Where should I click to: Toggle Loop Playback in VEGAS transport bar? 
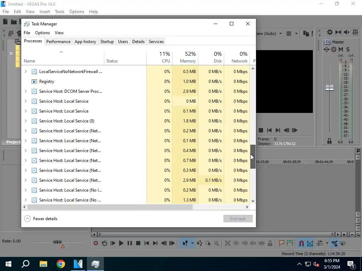[104, 243]
